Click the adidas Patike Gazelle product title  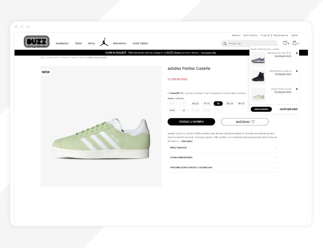tap(189, 68)
